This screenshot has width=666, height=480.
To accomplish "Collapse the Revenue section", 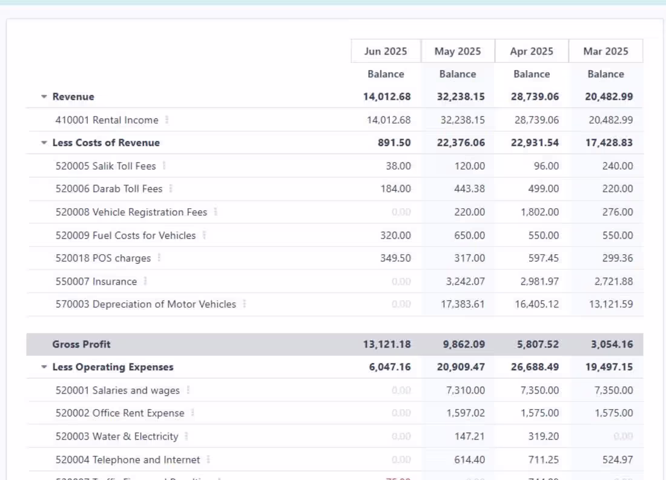I will [x=43, y=96].
